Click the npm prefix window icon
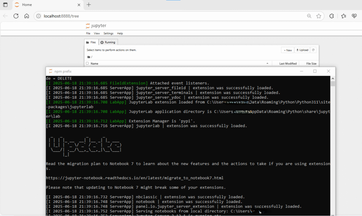The width and height of the screenshot is (362, 216). pos(51,71)
